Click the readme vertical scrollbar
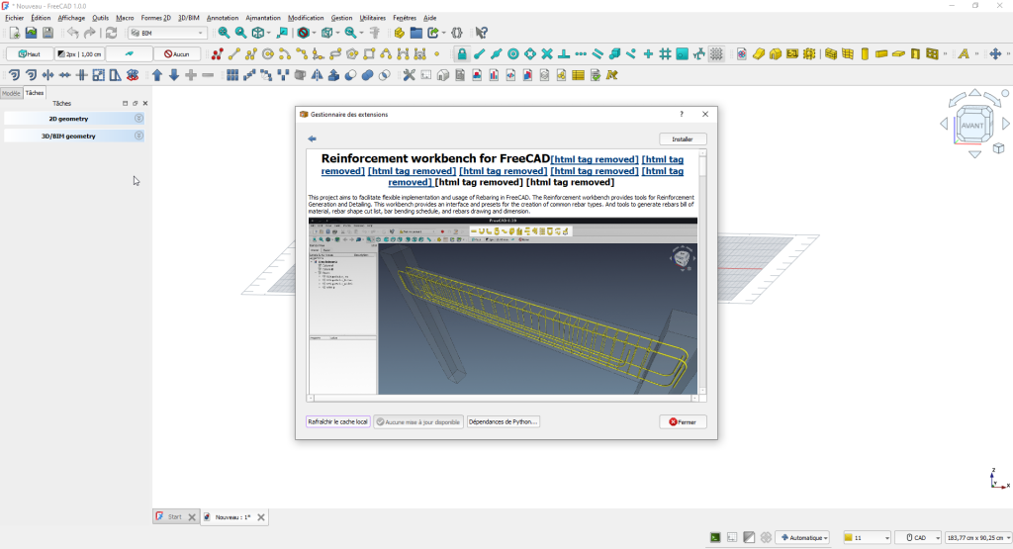Image resolution: width=1013 pixels, height=549 pixels. coord(702,271)
